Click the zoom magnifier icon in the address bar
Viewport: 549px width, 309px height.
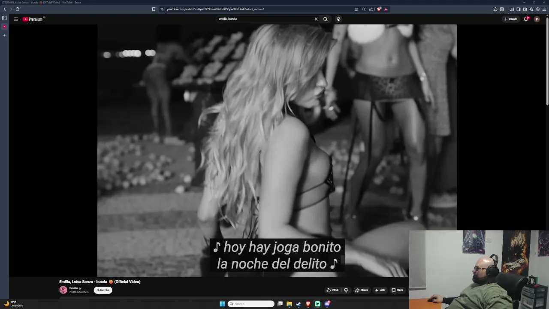tap(364, 9)
